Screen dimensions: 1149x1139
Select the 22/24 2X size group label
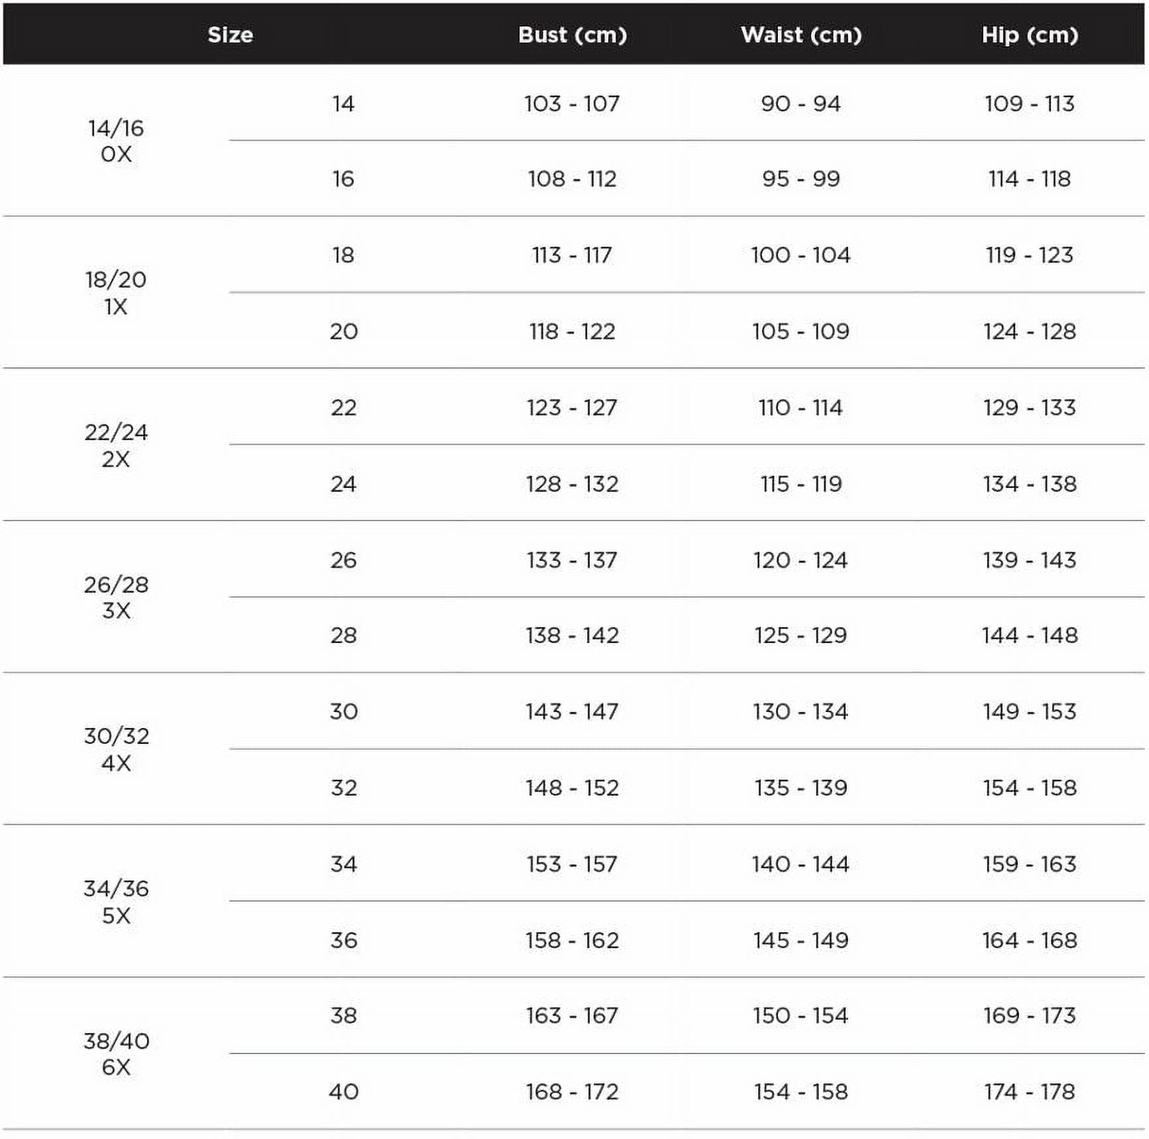click(116, 445)
